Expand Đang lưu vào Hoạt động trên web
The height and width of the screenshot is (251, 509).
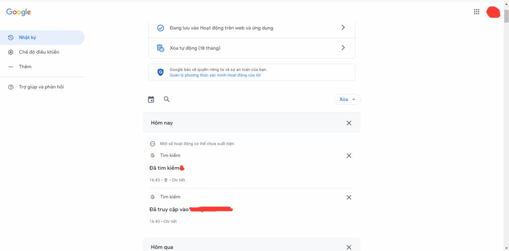tap(252, 28)
